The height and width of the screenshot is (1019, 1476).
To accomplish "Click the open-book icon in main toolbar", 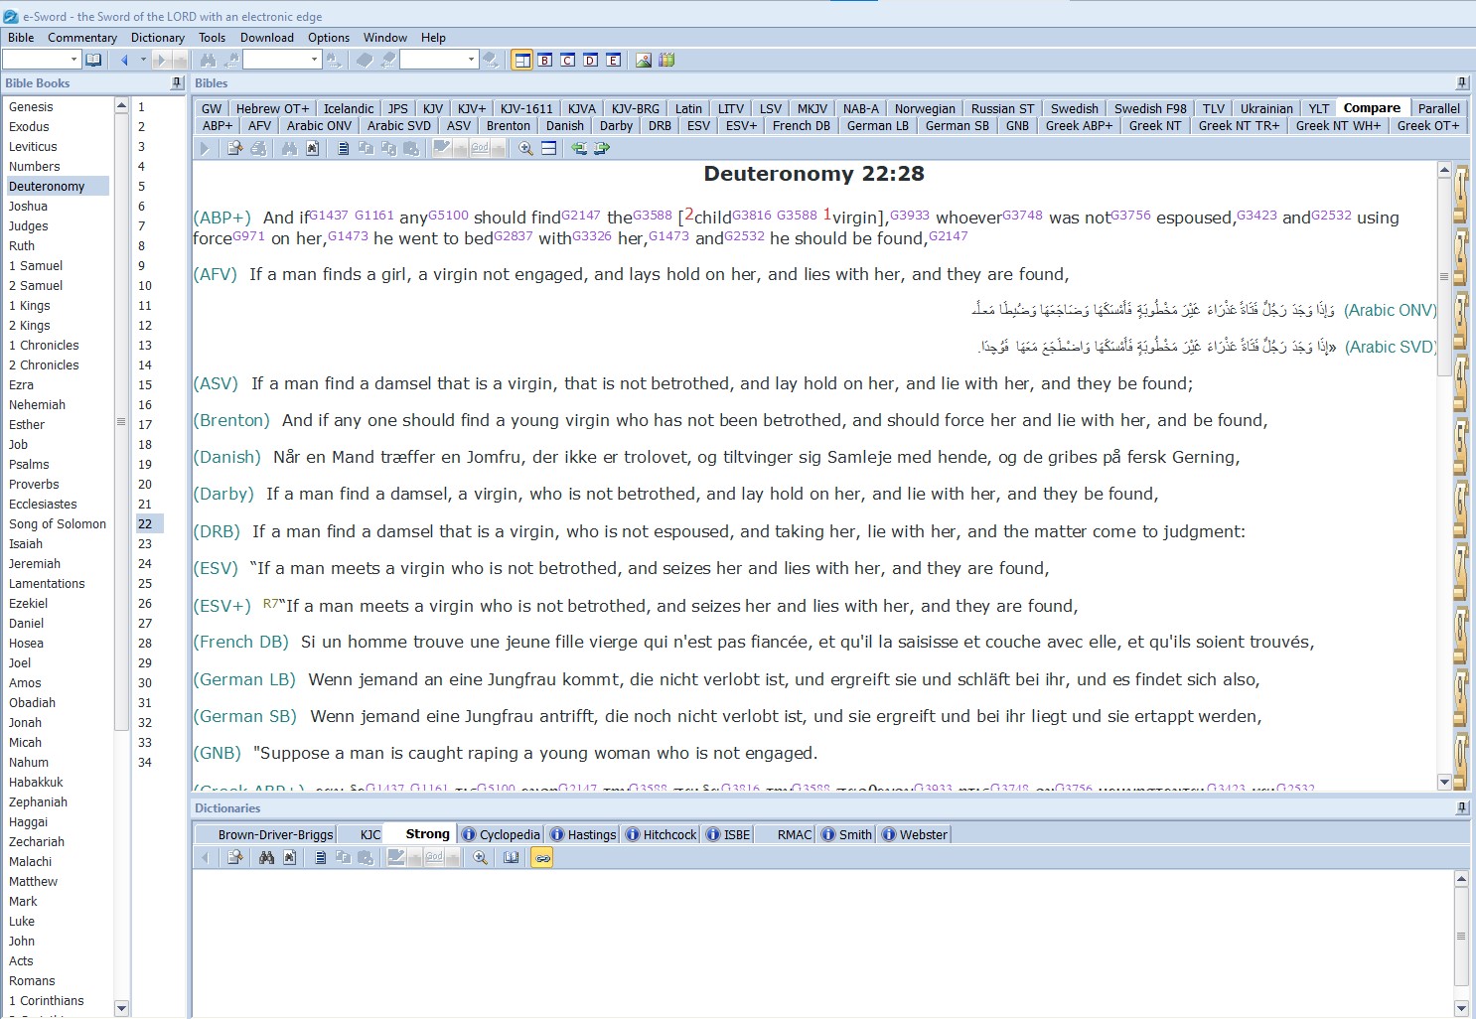I will pyautogui.click(x=93, y=60).
